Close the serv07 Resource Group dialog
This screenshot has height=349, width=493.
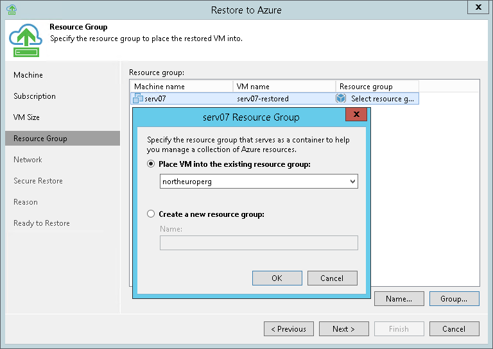[356, 115]
